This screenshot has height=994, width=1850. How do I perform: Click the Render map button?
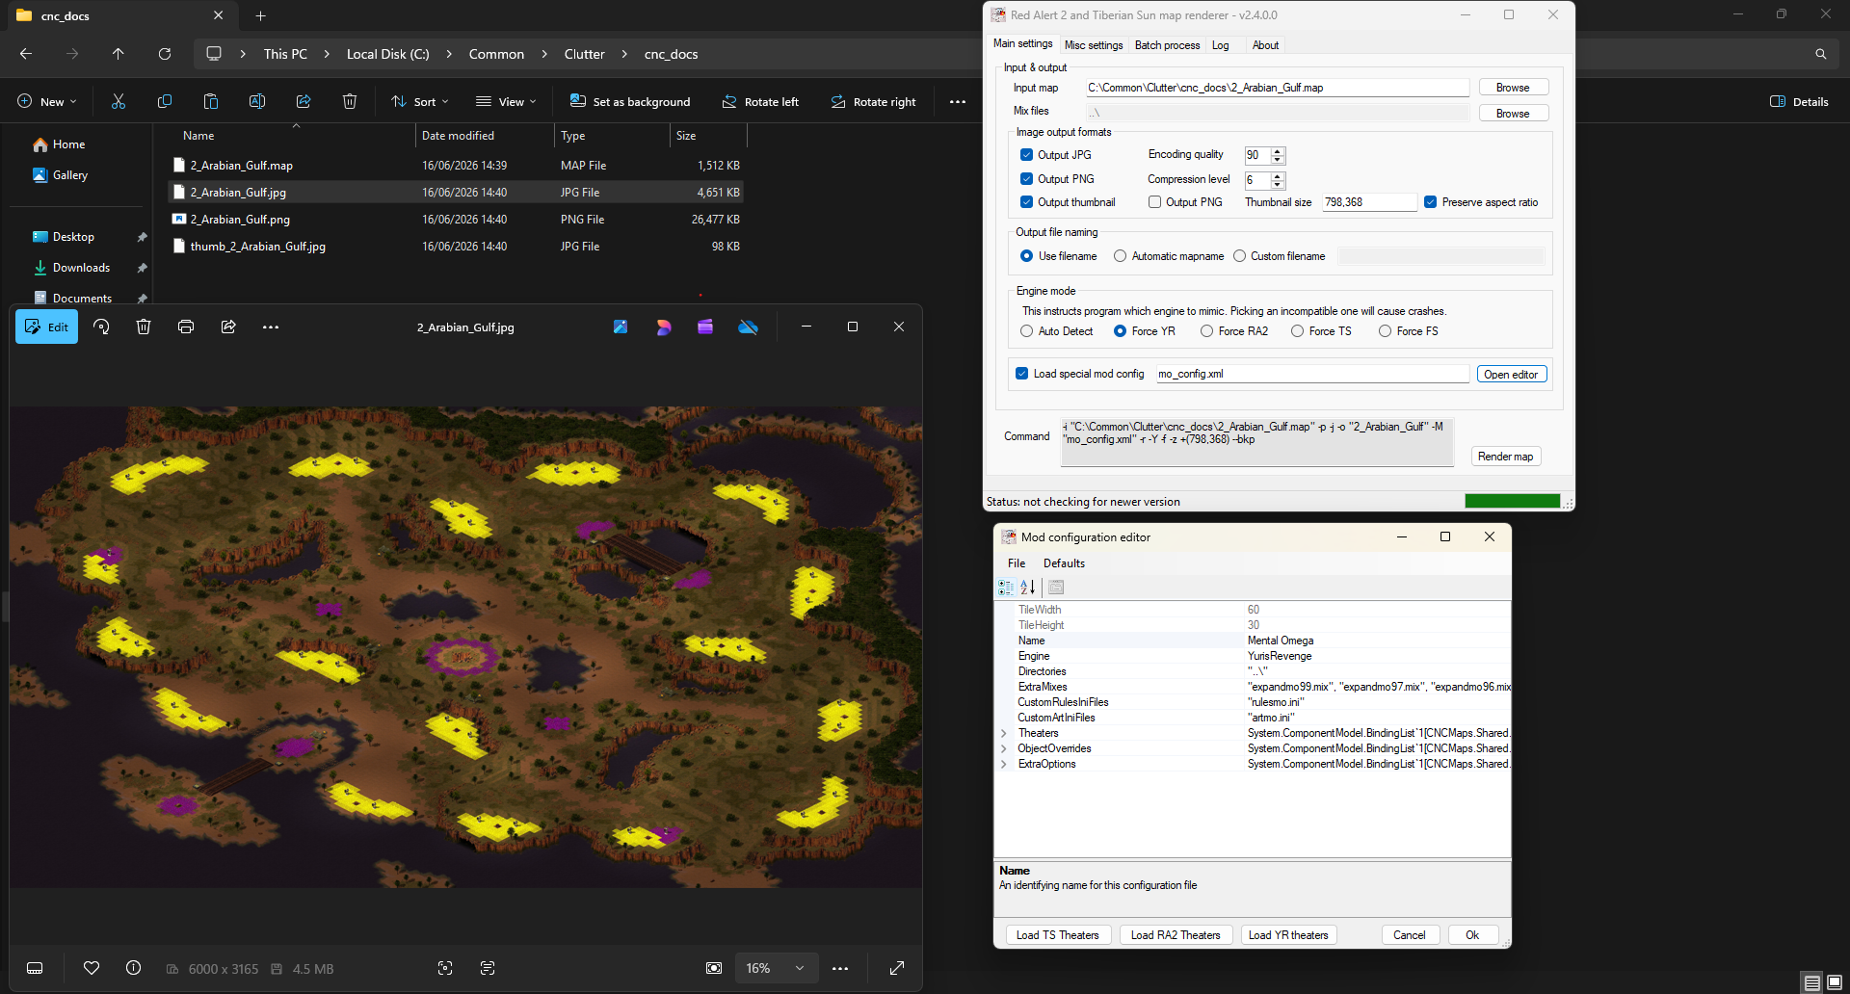(x=1505, y=457)
